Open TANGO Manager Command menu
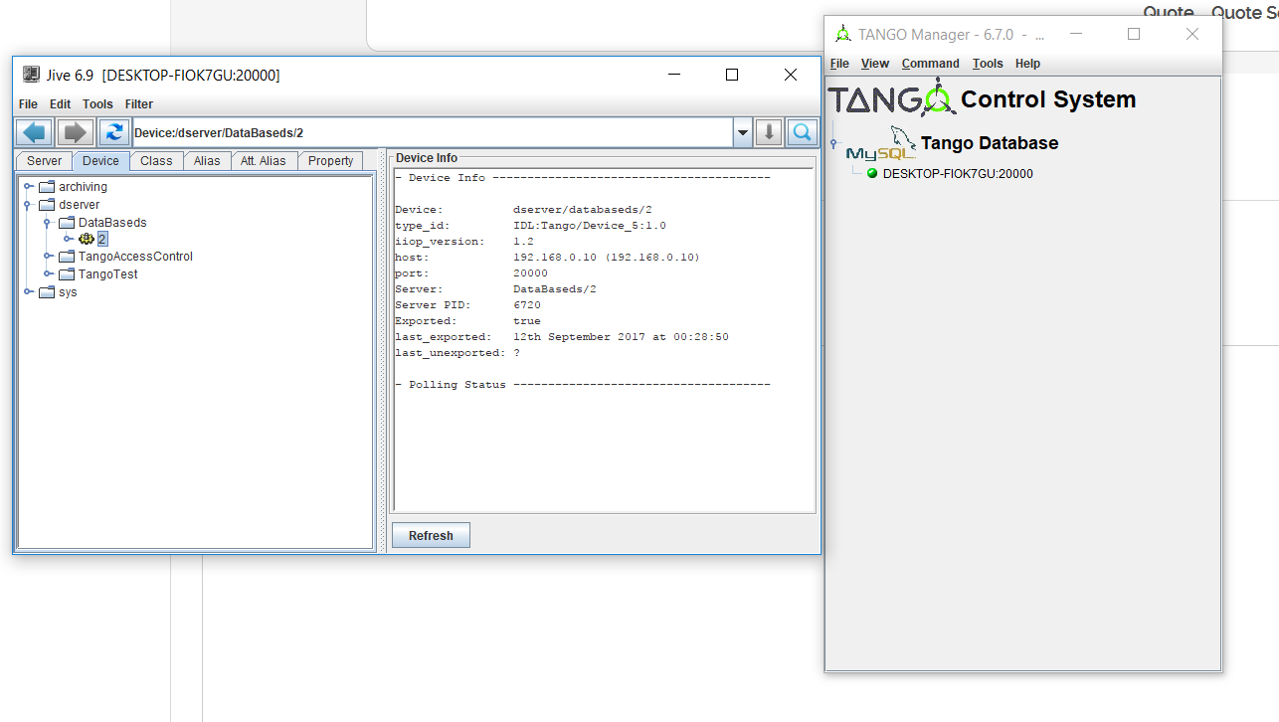This screenshot has width=1279, height=722. [931, 64]
